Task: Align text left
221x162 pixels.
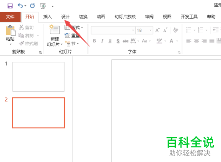Action: 189,41
